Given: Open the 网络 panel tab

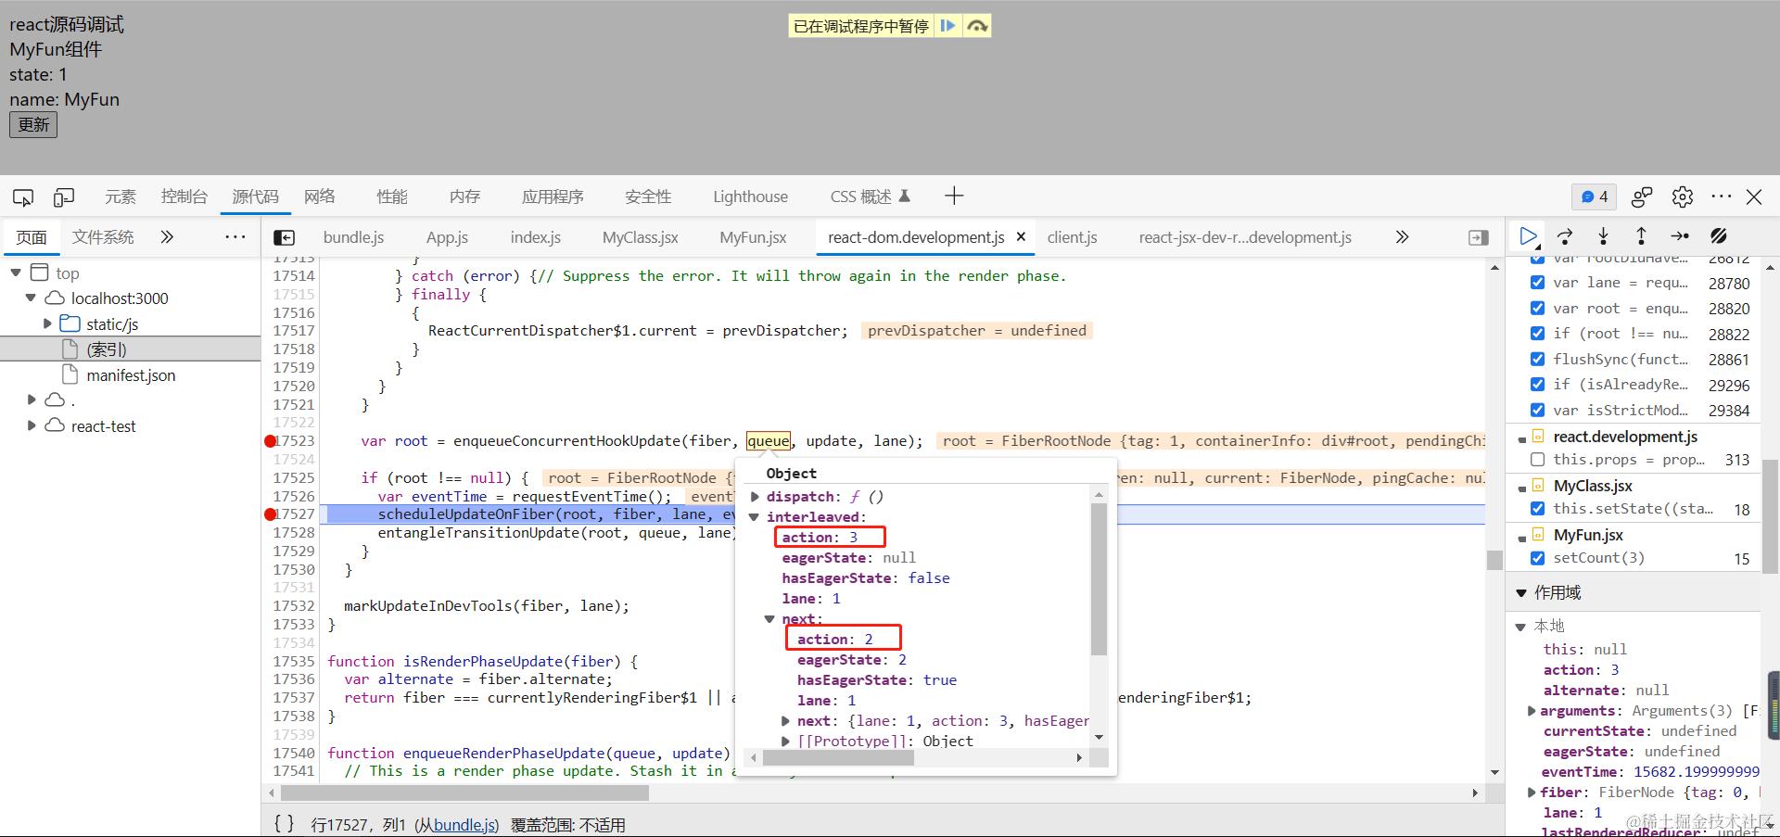Looking at the screenshot, I should point(320,197).
